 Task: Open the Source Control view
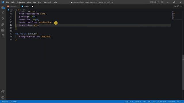tap(3, 19)
